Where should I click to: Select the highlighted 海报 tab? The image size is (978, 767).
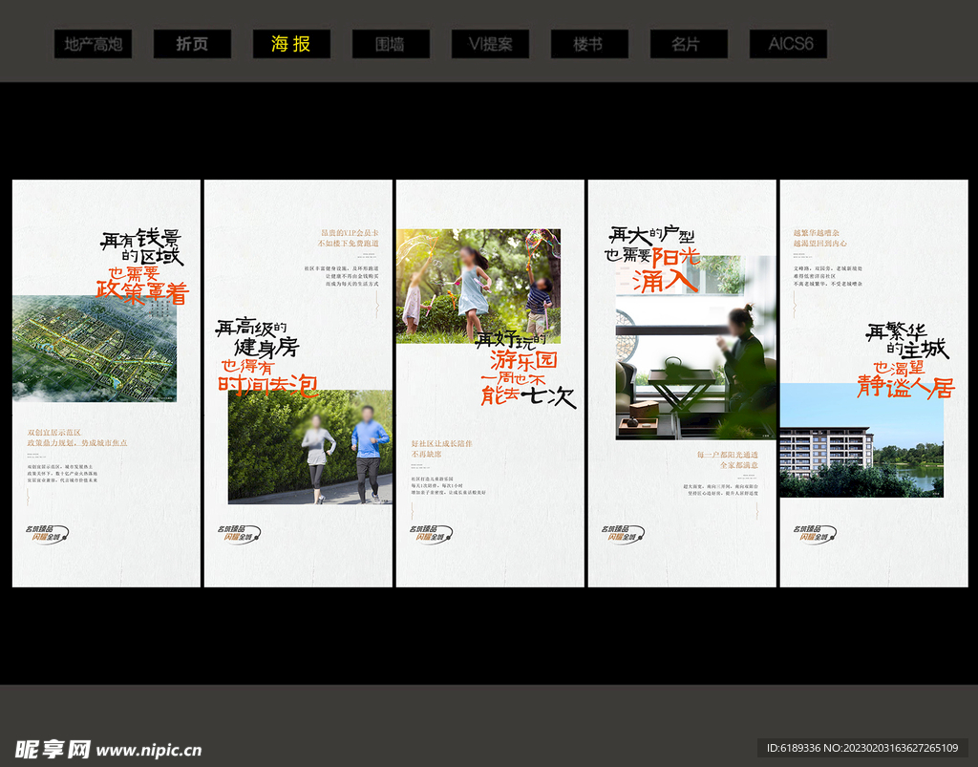tap(291, 44)
